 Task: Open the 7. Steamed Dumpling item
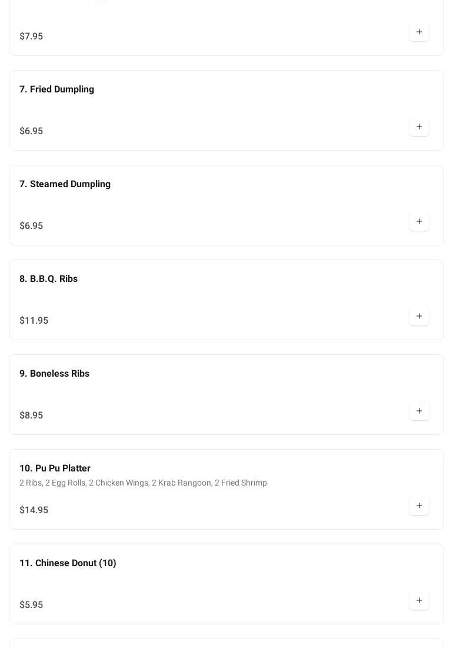tap(65, 184)
